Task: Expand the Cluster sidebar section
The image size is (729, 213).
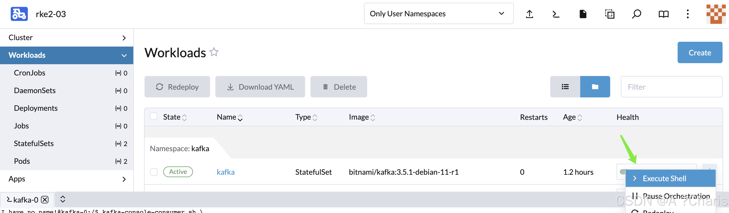Action: [x=67, y=38]
